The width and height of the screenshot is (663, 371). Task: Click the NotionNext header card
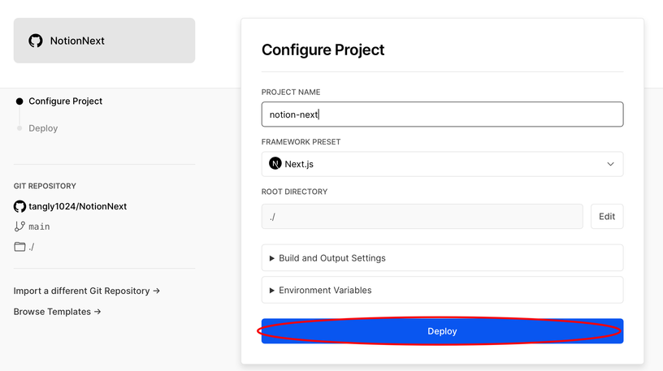[104, 41]
